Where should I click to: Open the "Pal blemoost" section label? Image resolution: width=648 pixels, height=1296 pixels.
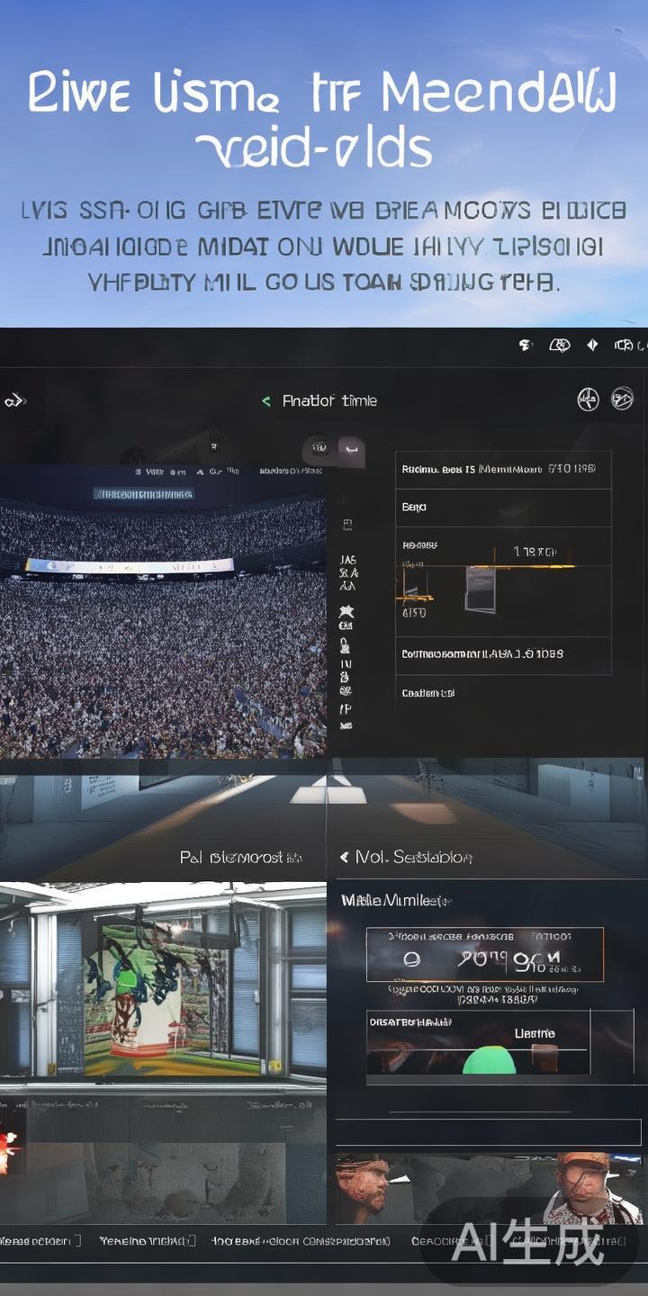tap(240, 858)
